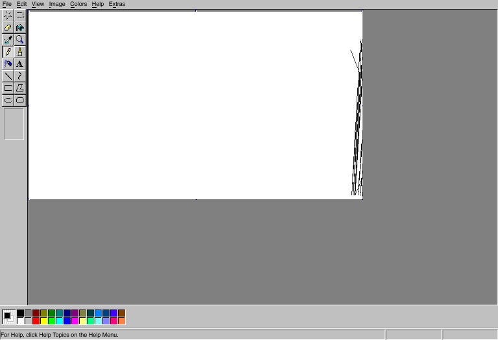This screenshot has height=340, width=498.
Task: Select the Pencil tool
Action: click(8, 52)
